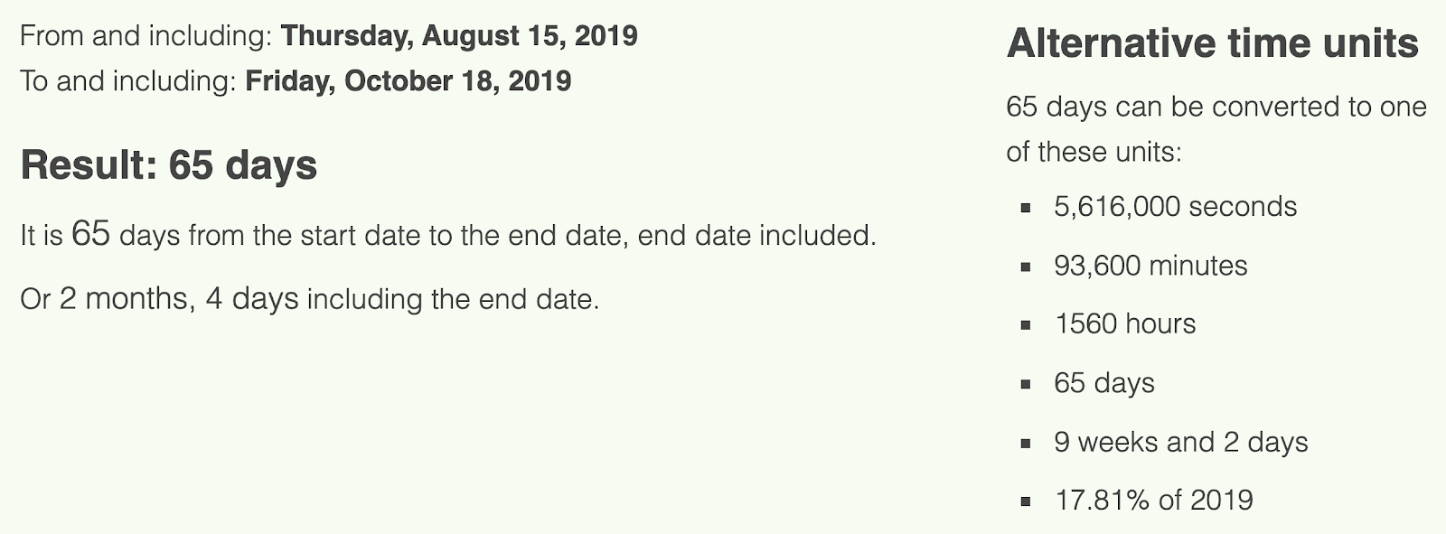Click the Result: 65 days heading

pyautogui.click(x=169, y=165)
